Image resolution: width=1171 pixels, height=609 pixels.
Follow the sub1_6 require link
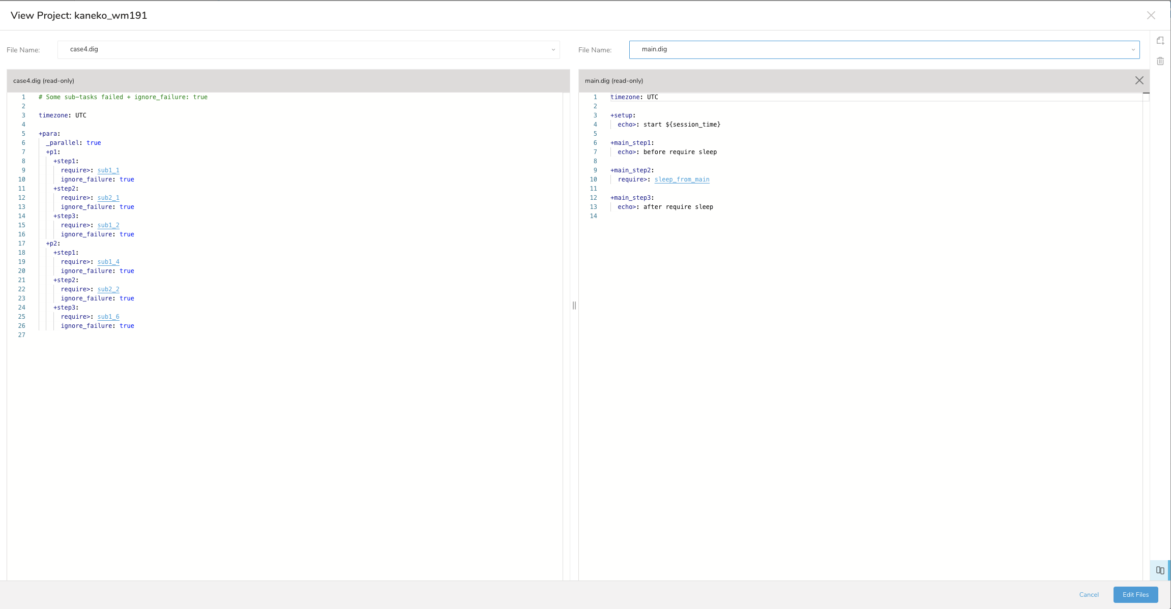(108, 317)
